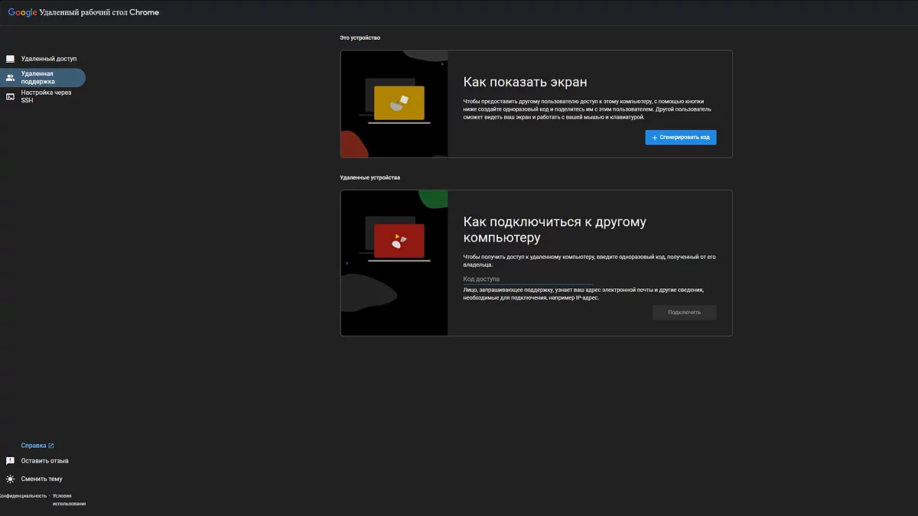Click the people icon for Удаленная поддержка

[10, 78]
